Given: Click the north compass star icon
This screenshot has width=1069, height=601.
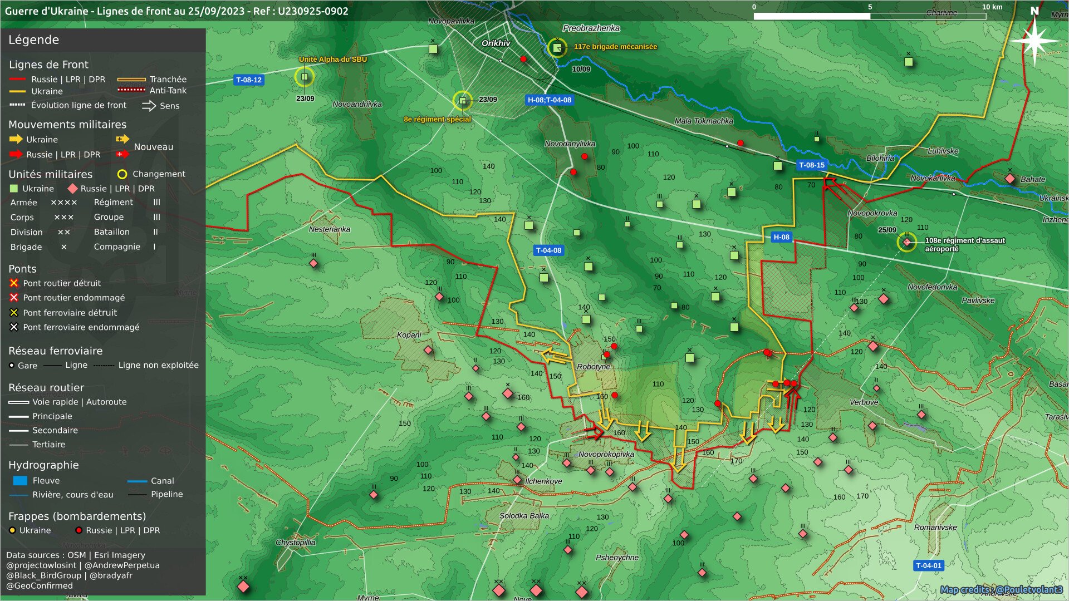Looking at the screenshot, I should 1034,40.
